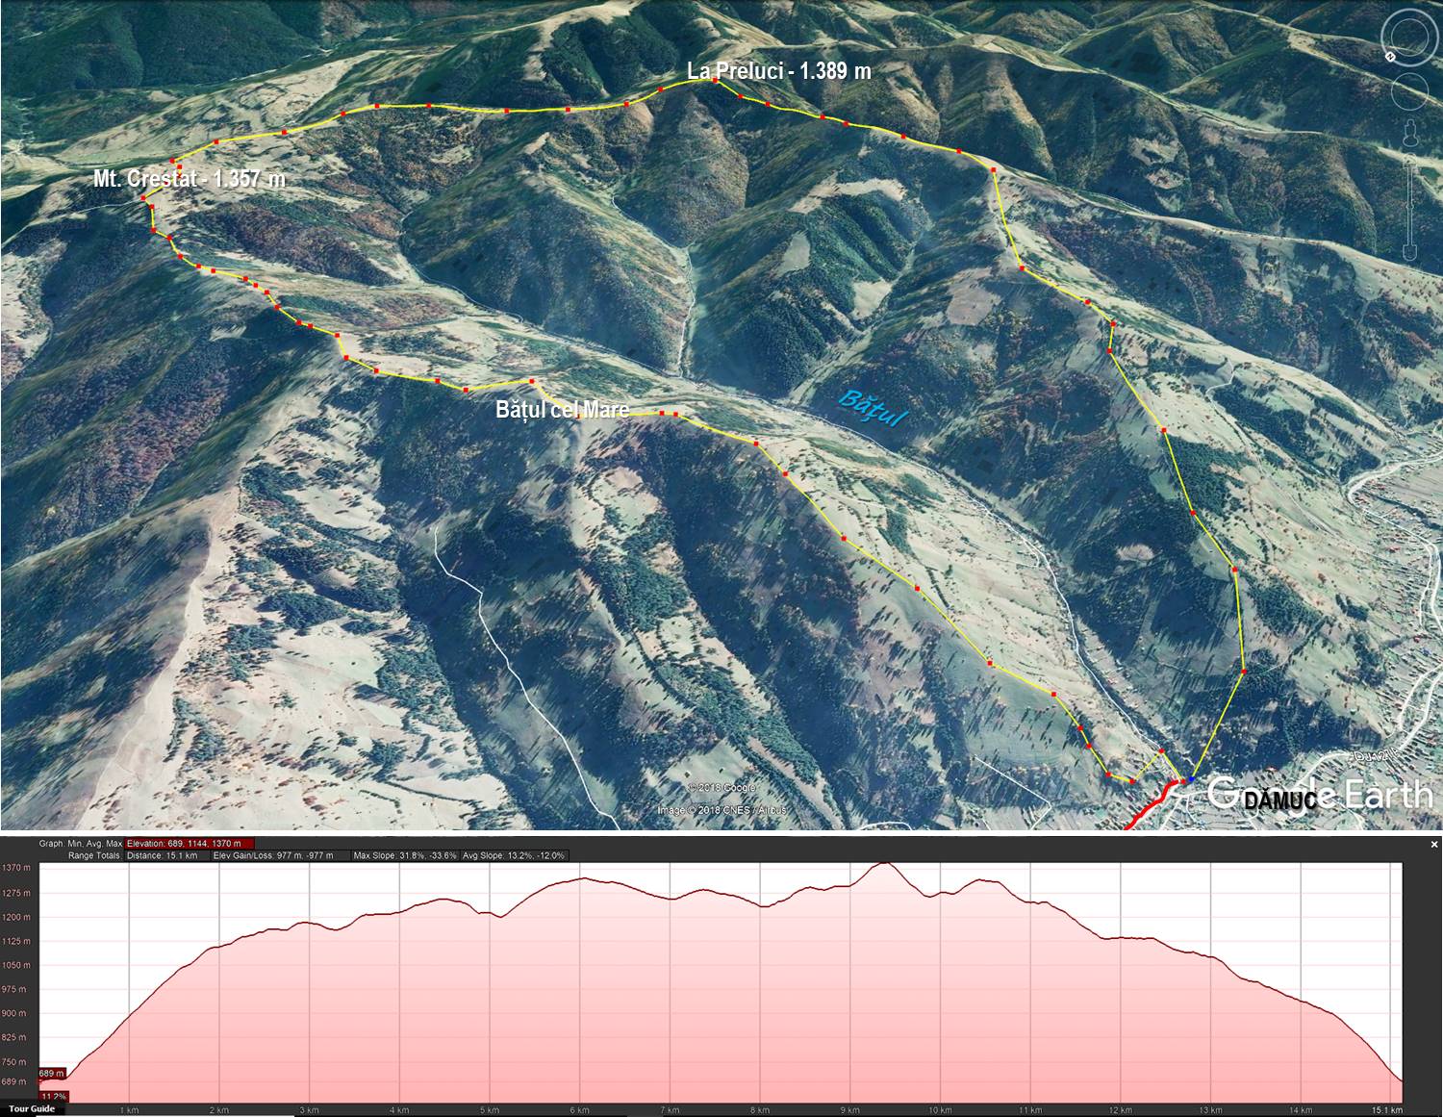Image resolution: width=1443 pixels, height=1117 pixels.
Task: Click the move joystick circle
Action: coord(1409,92)
